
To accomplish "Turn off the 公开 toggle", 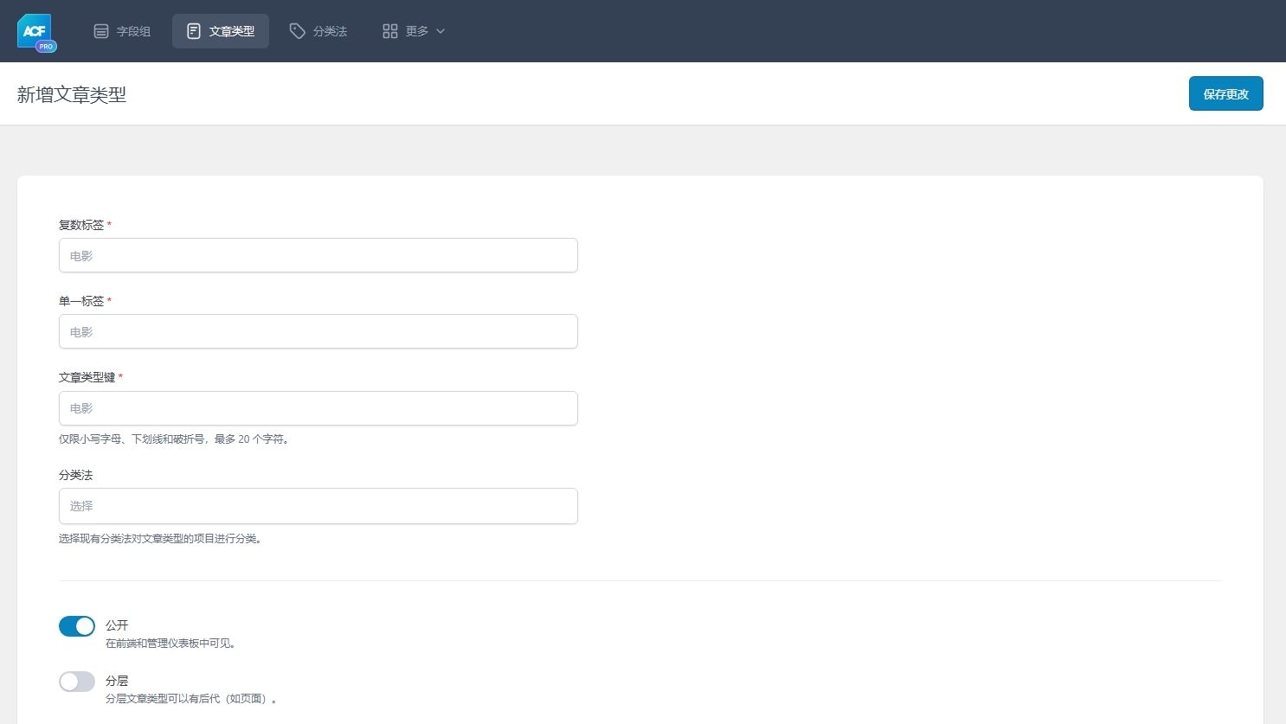I will [x=77, y=625].
